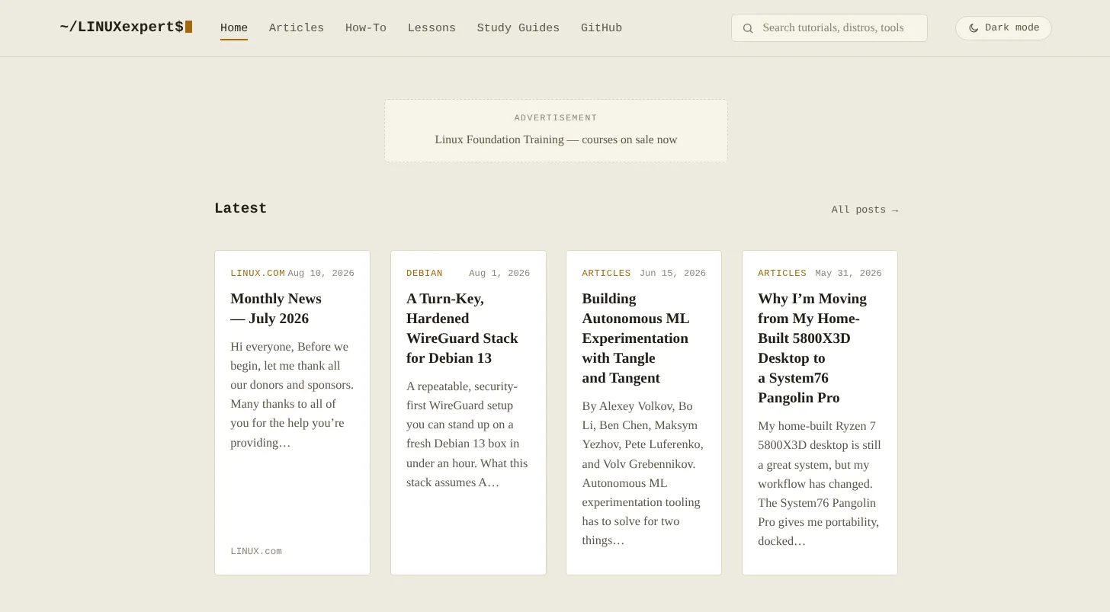1110x612 pixels.
Task: Click the LINUX.COM category tag
Action: click(258, 273)
